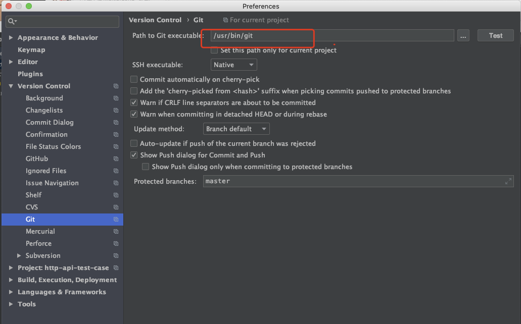Click the project-settings icon beside Shelf
Viewport: 521px width, 324px height.
pos(116,195)
